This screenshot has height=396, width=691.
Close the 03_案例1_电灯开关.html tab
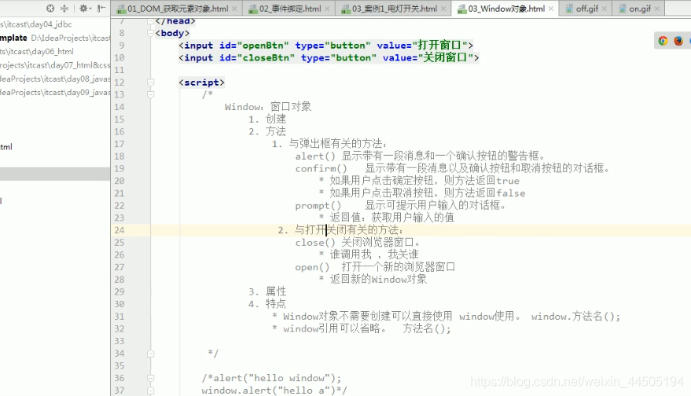(443, 9)
